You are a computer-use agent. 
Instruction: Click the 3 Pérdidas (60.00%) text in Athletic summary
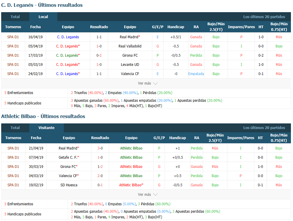pos(154,204)
